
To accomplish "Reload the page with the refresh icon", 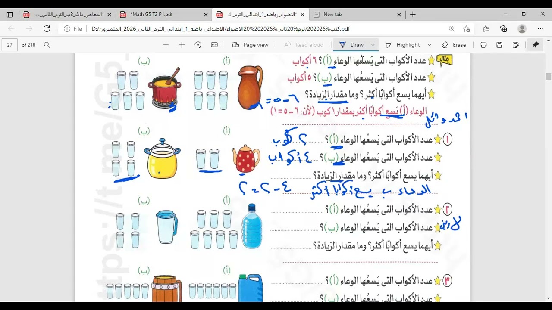I will coord(47,29).
